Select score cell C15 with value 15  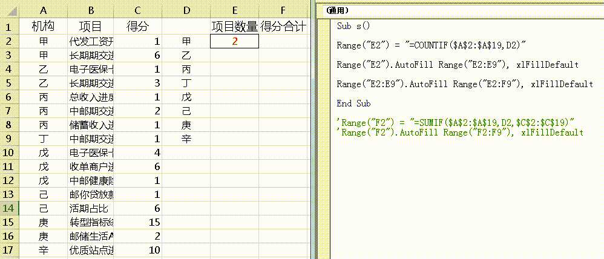click(138, 222)
